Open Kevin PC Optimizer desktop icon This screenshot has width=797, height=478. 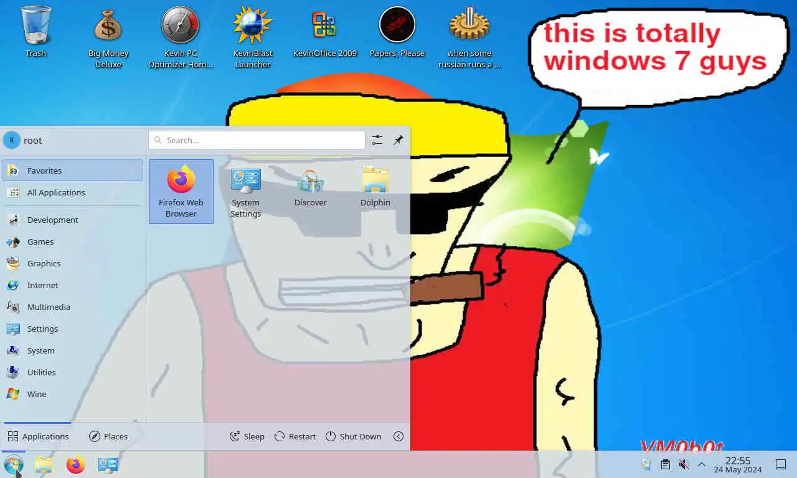pyautogui.click(x=181, y=37)
